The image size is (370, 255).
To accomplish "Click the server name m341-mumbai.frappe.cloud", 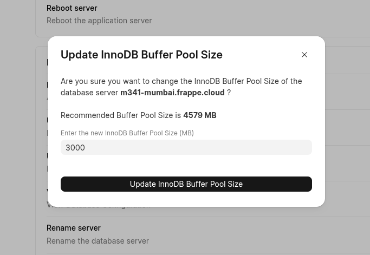I will [172, 93].
